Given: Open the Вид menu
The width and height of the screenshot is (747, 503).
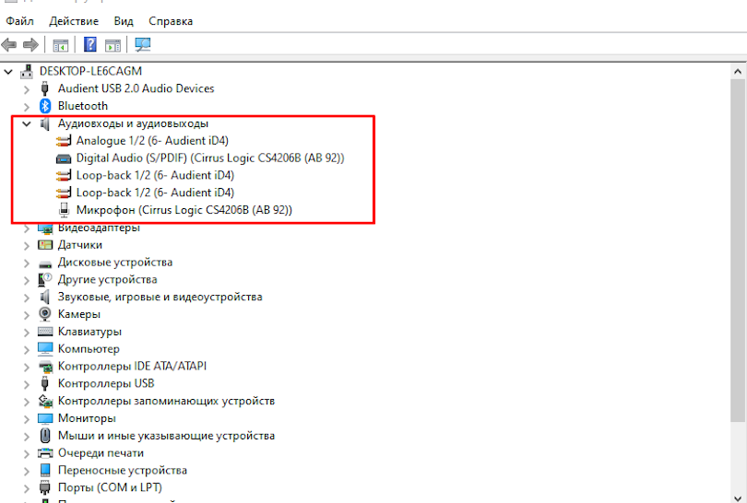Looking at the screenshot, I should coord(124,21).
